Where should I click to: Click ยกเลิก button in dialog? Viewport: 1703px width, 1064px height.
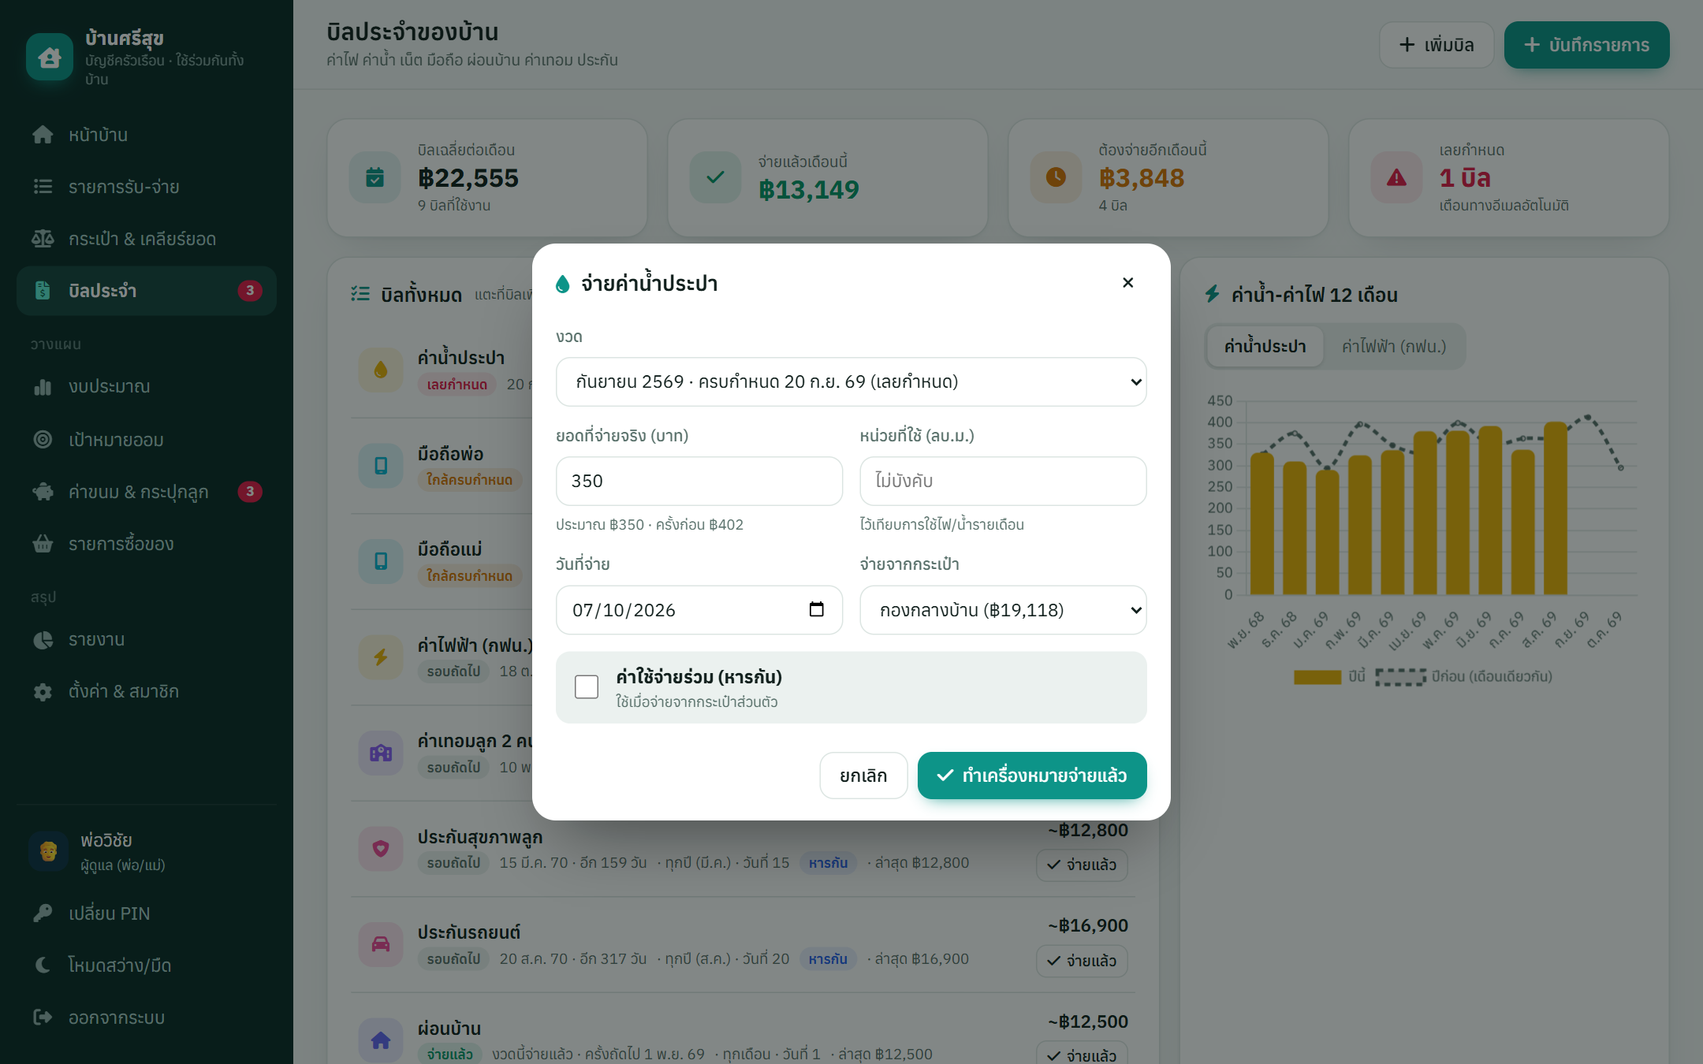863,776
